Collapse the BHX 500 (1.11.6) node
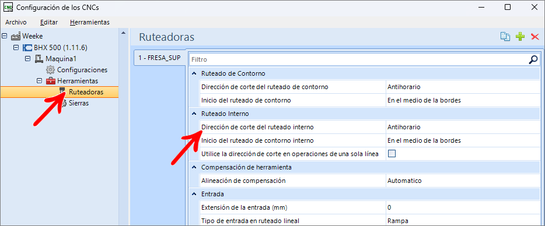Viewport: 545px width, 226px height. (16, 47)
